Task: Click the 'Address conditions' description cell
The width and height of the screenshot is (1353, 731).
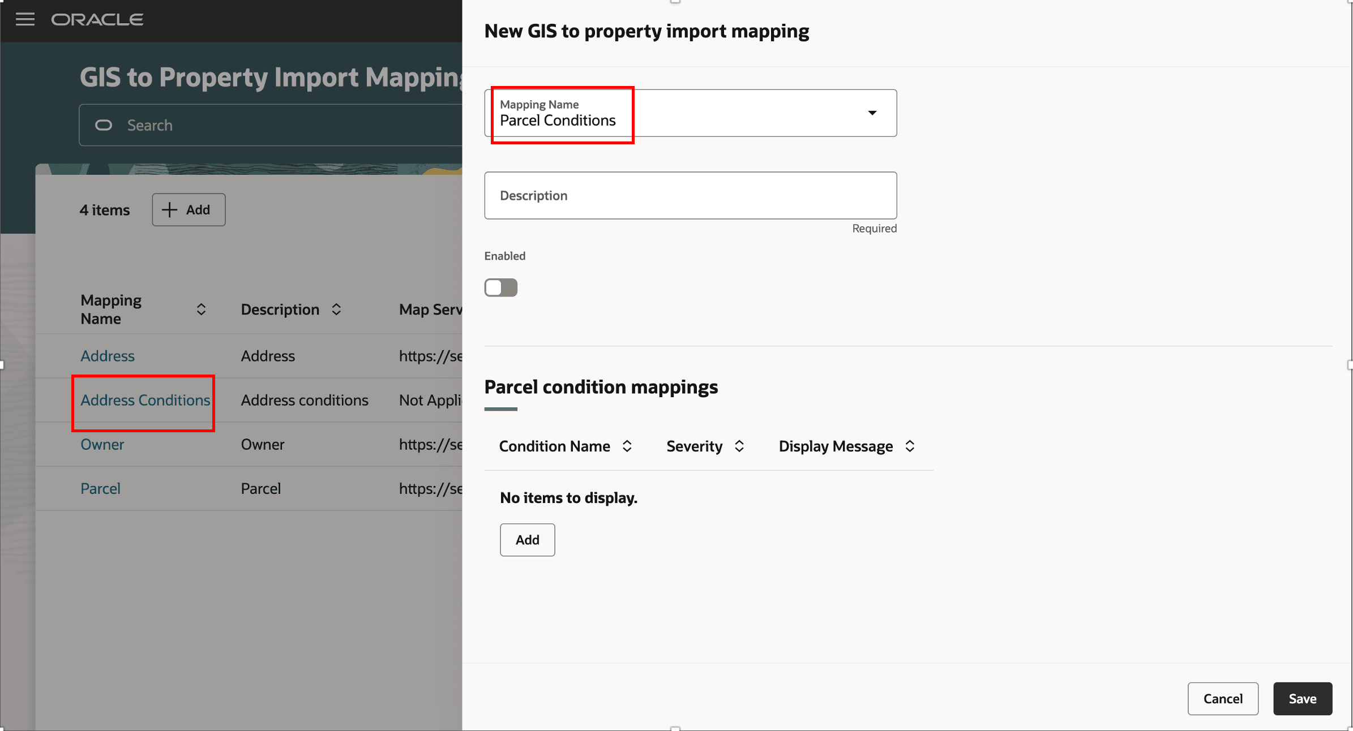Action: coord(305,400)
